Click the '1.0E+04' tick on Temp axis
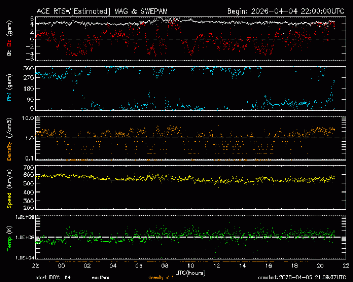 pos(25,258)
